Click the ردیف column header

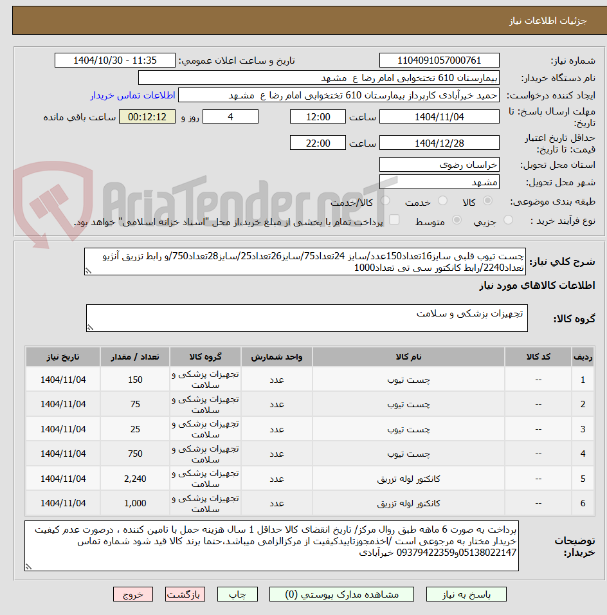point(583,357)
